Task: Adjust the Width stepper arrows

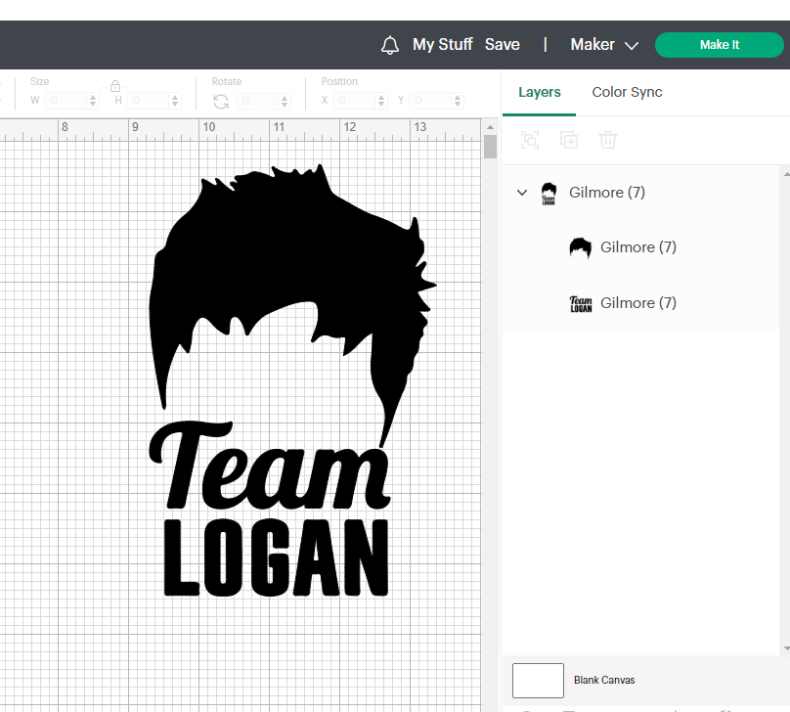Action: click(x=93, y=101)
